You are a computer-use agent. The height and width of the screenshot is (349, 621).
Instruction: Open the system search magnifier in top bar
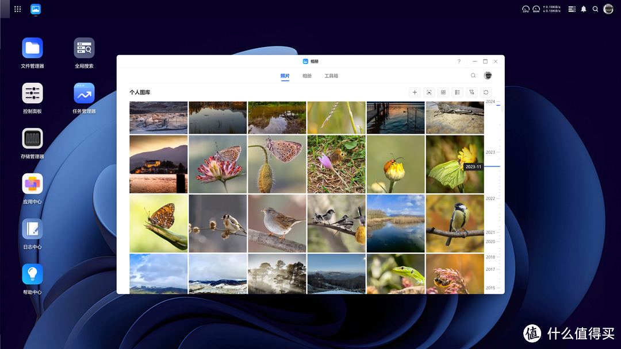coord(595,9)
